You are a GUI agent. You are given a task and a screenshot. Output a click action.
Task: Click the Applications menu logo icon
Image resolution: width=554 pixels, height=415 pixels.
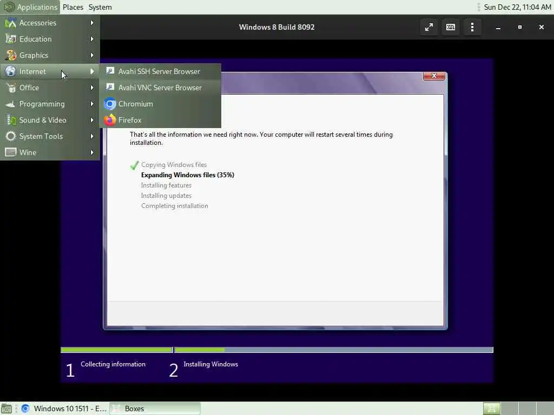9,7
